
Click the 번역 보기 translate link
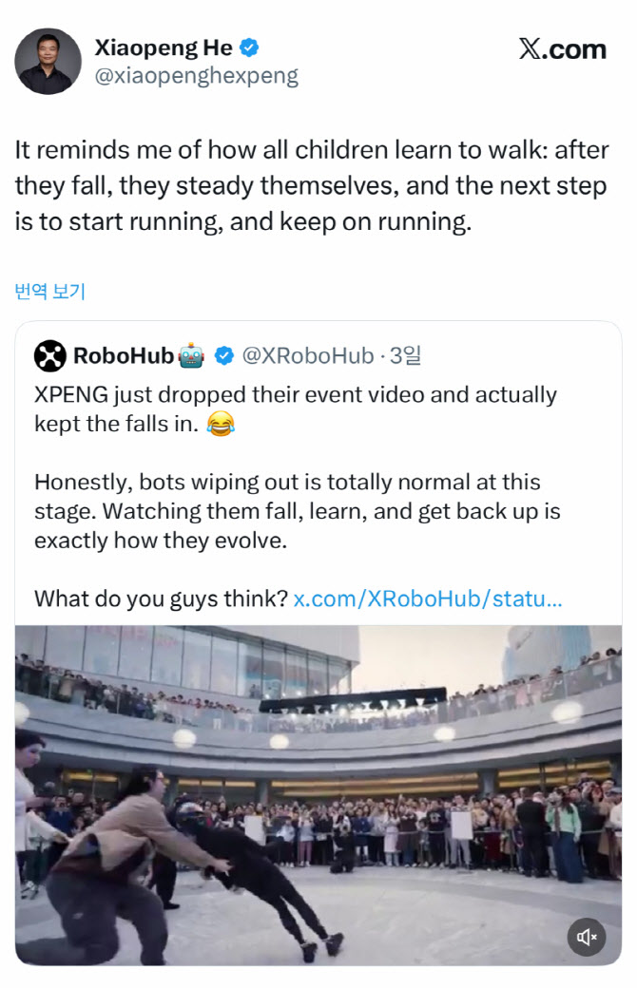coord(49,292)
